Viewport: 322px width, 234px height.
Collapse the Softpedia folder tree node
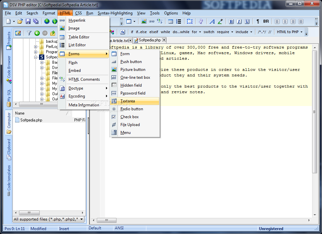click(x=35, y=57)
